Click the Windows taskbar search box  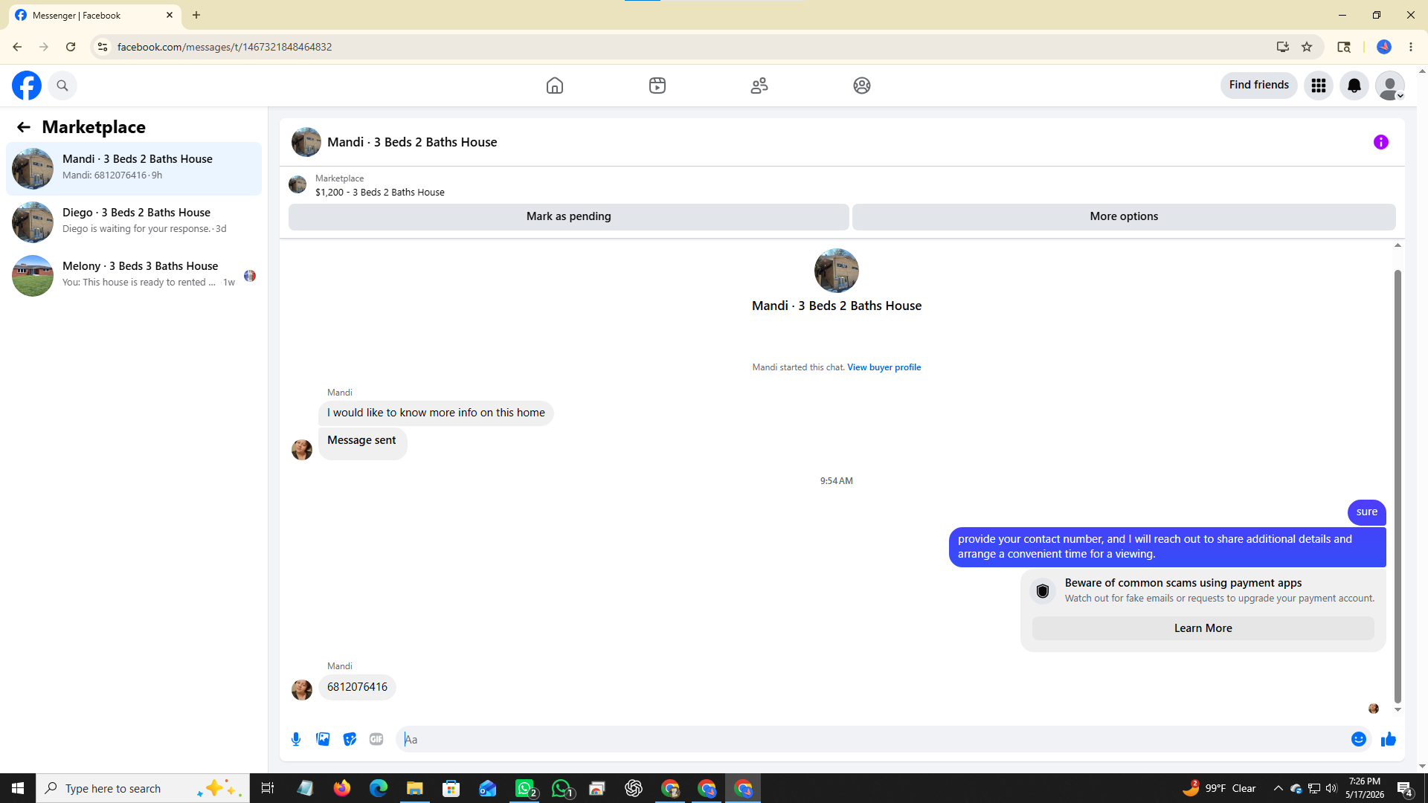coord(143,788)
